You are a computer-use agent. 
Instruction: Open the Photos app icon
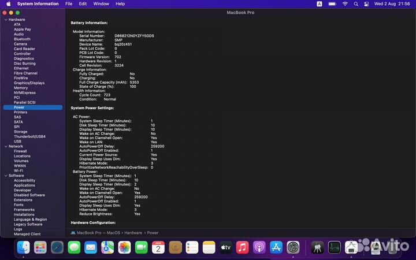pyautogui.click(x=124, y=247)
